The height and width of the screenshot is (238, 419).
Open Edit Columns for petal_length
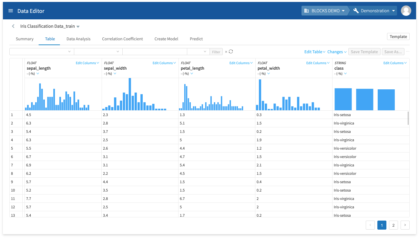point(241,63)
